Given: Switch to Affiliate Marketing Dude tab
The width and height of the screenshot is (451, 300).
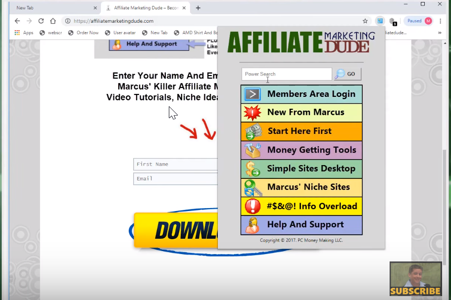Looking at the screenshot, I should coord(145,8).
